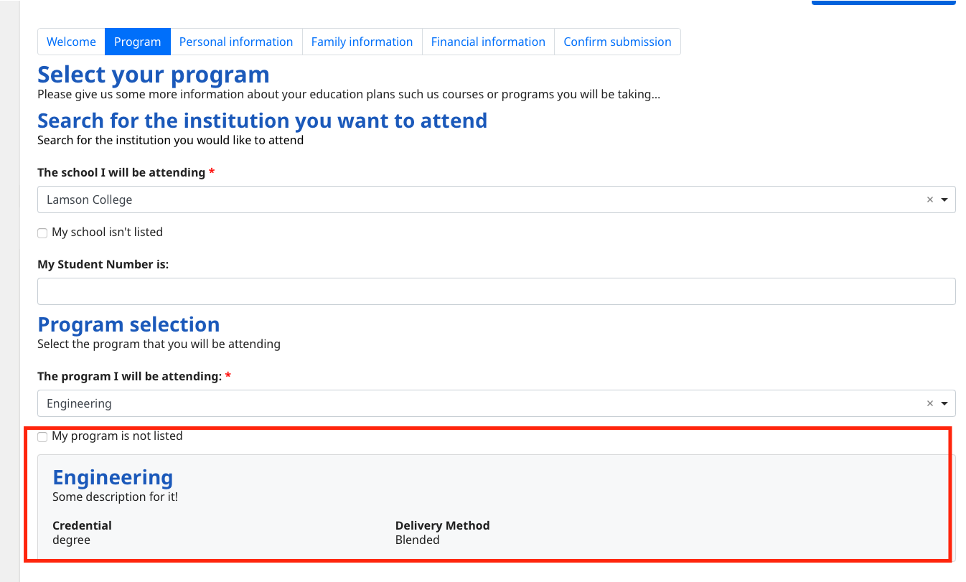
Task: Check the "My program is not listed" checkbox
Action: click(42, 436)
